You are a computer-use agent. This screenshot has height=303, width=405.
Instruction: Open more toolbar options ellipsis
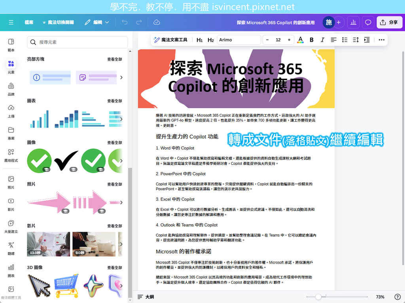pyautogui.click(x=382, y=40)
